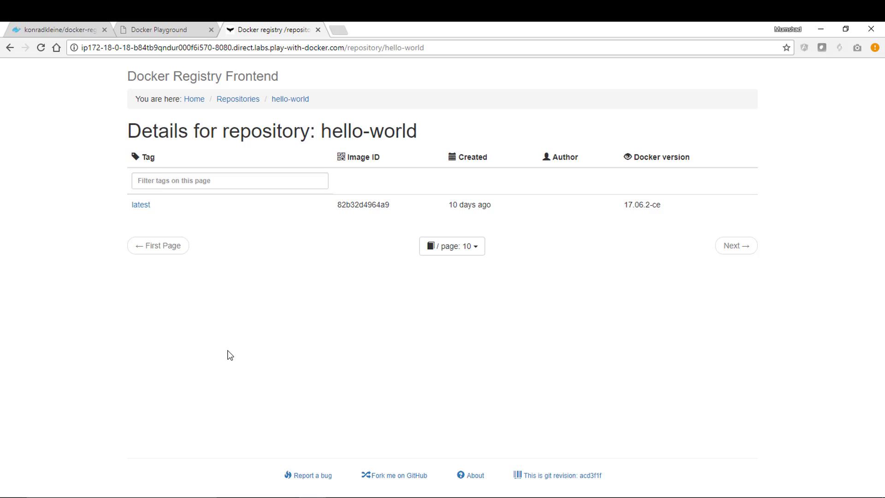Image resolution: width=885 pixels, height=498 pixels.
Task: Click the browser home icon
Action: 56,47
